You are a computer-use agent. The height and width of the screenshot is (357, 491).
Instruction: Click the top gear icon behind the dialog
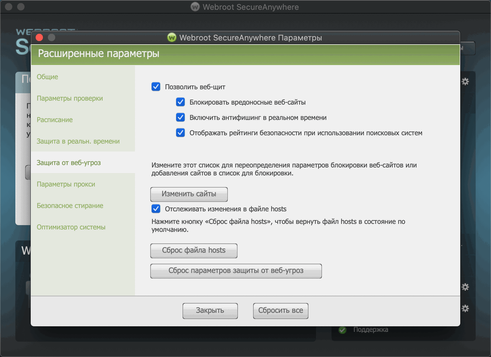pyautogui.click(x=465, y=81)
